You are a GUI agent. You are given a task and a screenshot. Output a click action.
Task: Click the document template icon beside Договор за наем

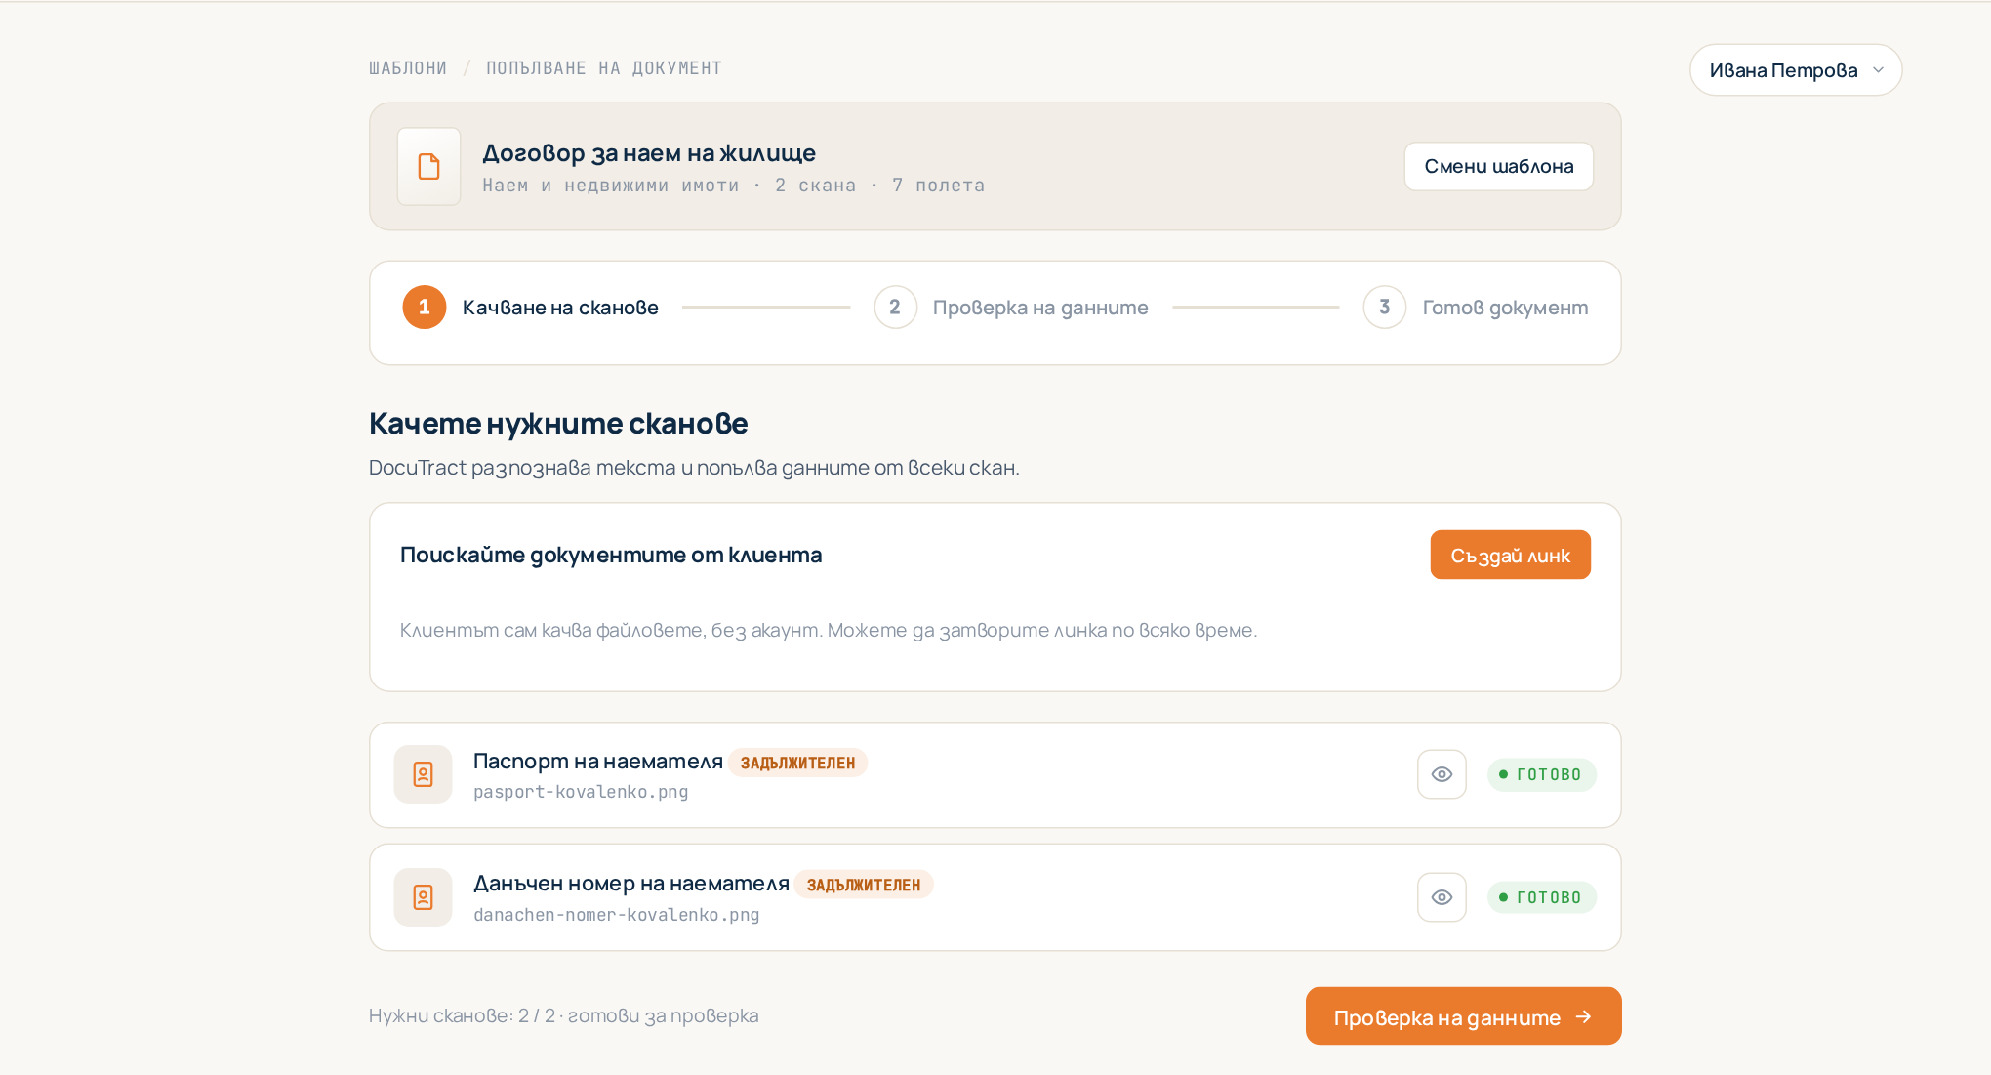pyautogui.click(x=428, y=166)
